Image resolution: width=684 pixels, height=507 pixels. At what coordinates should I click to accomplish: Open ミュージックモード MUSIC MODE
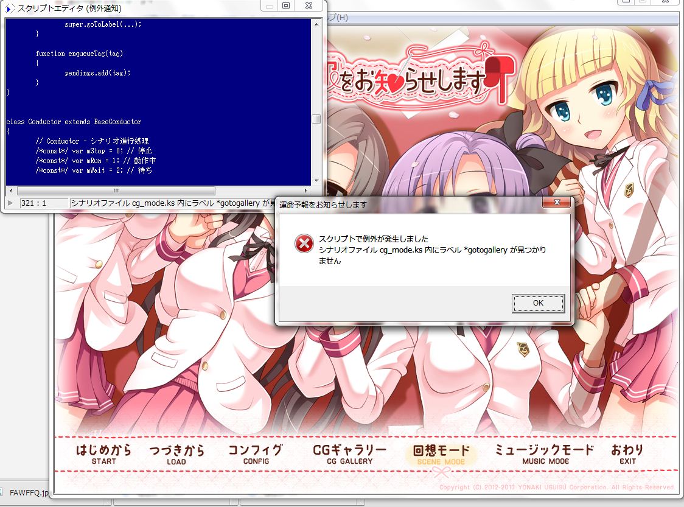point(545,454)
